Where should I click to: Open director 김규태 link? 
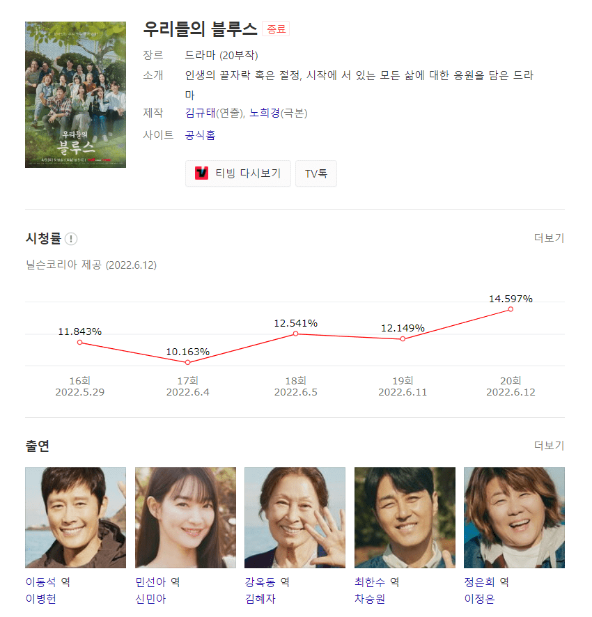(201, 113)
